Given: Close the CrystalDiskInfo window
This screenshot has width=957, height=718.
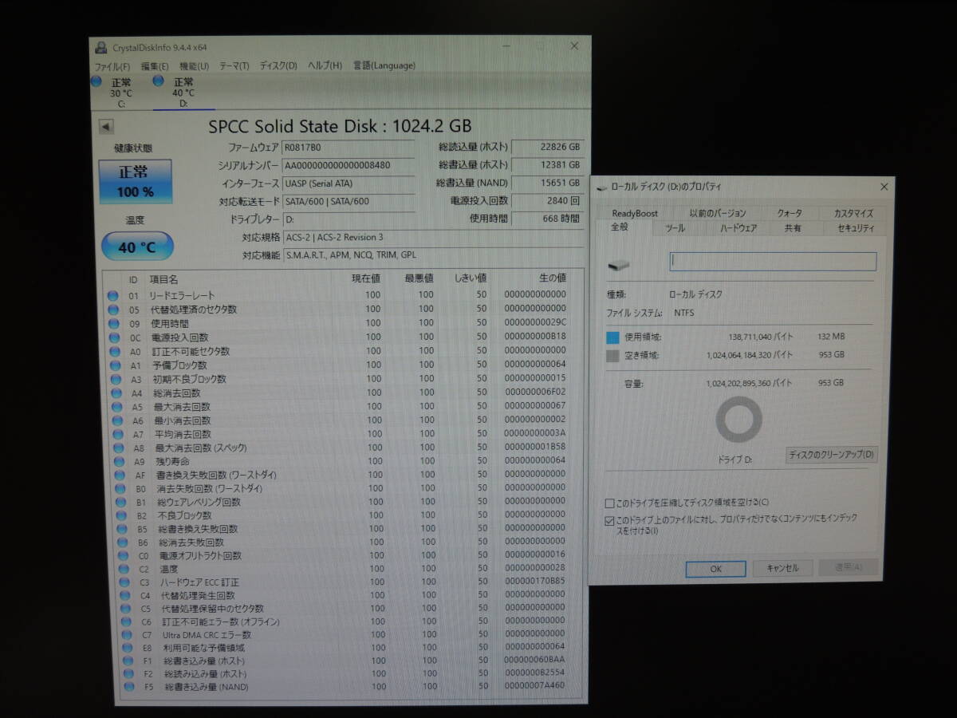Looking at the screenshot, I should [574, 46].
